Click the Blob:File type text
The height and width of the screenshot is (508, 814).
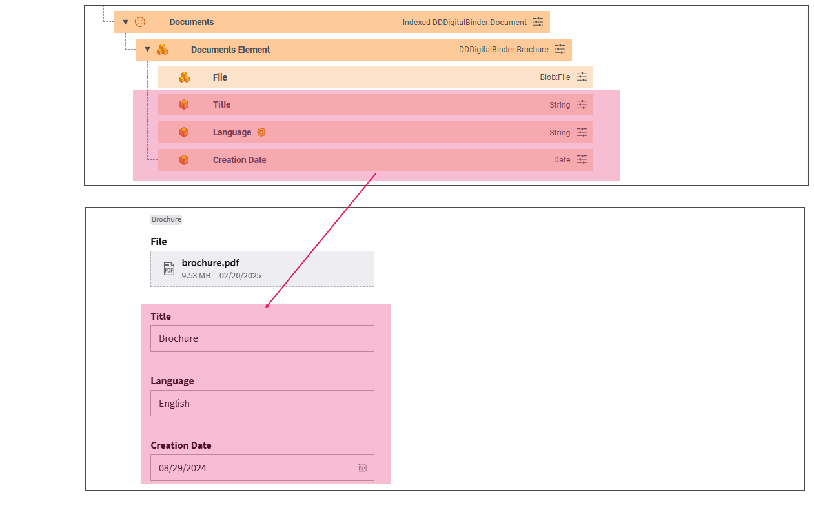(555, 77)
